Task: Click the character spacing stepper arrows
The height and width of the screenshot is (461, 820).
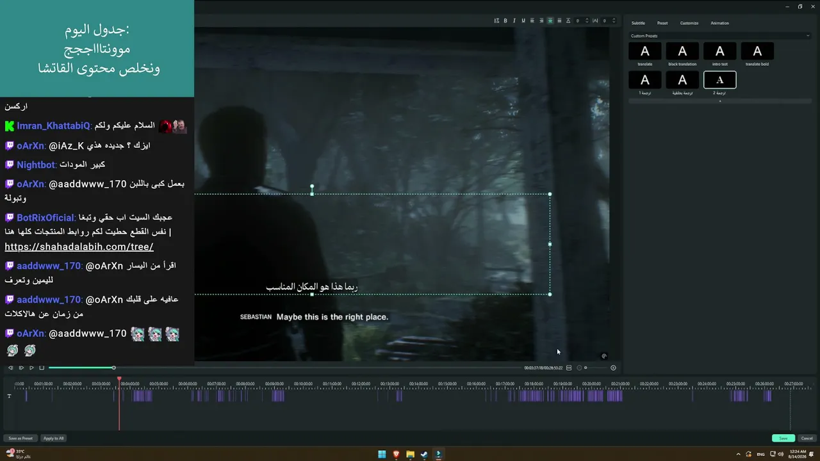Action: pos(614,20)
